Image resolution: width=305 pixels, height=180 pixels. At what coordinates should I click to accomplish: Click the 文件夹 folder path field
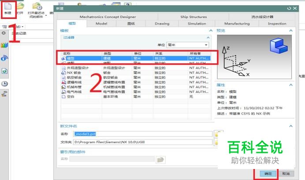pyautogui.click(x=143, y=142)
